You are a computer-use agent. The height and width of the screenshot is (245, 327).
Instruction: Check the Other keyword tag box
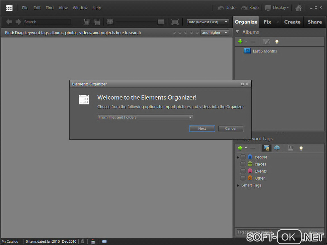pos(243,178)
